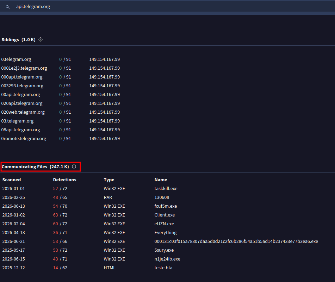Click detections 14 / 62 for teste.hta
Viewport: 335px width, 282px height.
(60, 268)
